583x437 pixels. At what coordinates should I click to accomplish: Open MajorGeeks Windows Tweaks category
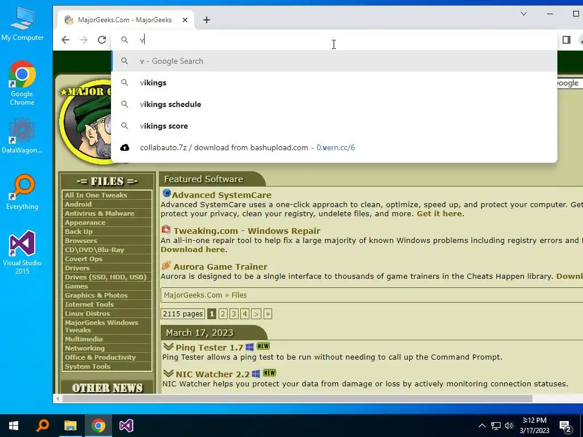point(101,326)
